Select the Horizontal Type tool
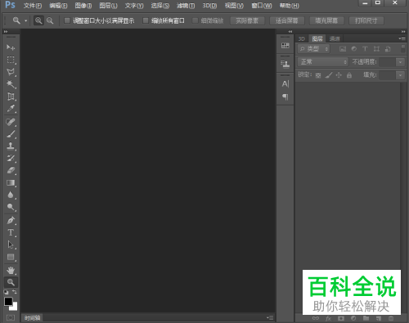The height and width of the screenshot is (323, 409). pyautogui.click(x=11, y=232)
